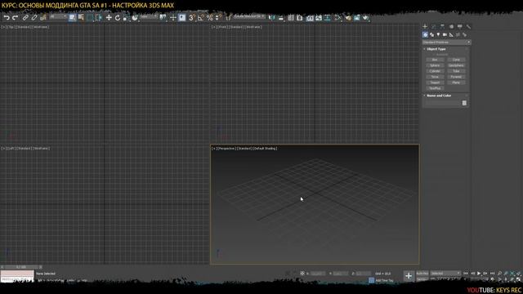Select the Lights category icon
The height and width of the screenshot is (294, 523).
pos(438,34)
